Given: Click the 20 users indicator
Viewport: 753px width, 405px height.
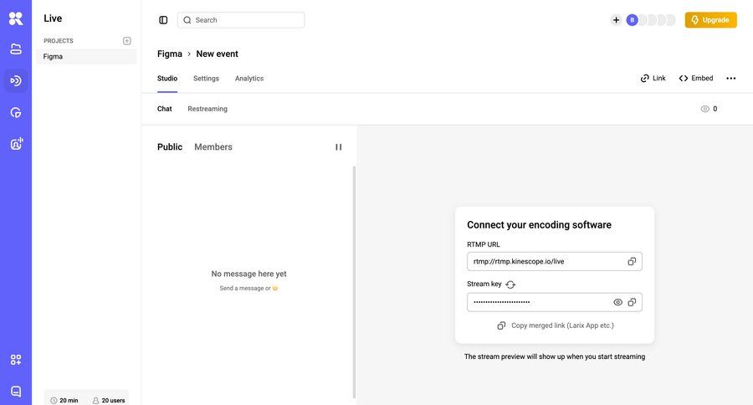Looking at the screenshot, I should tap(109, 400).
